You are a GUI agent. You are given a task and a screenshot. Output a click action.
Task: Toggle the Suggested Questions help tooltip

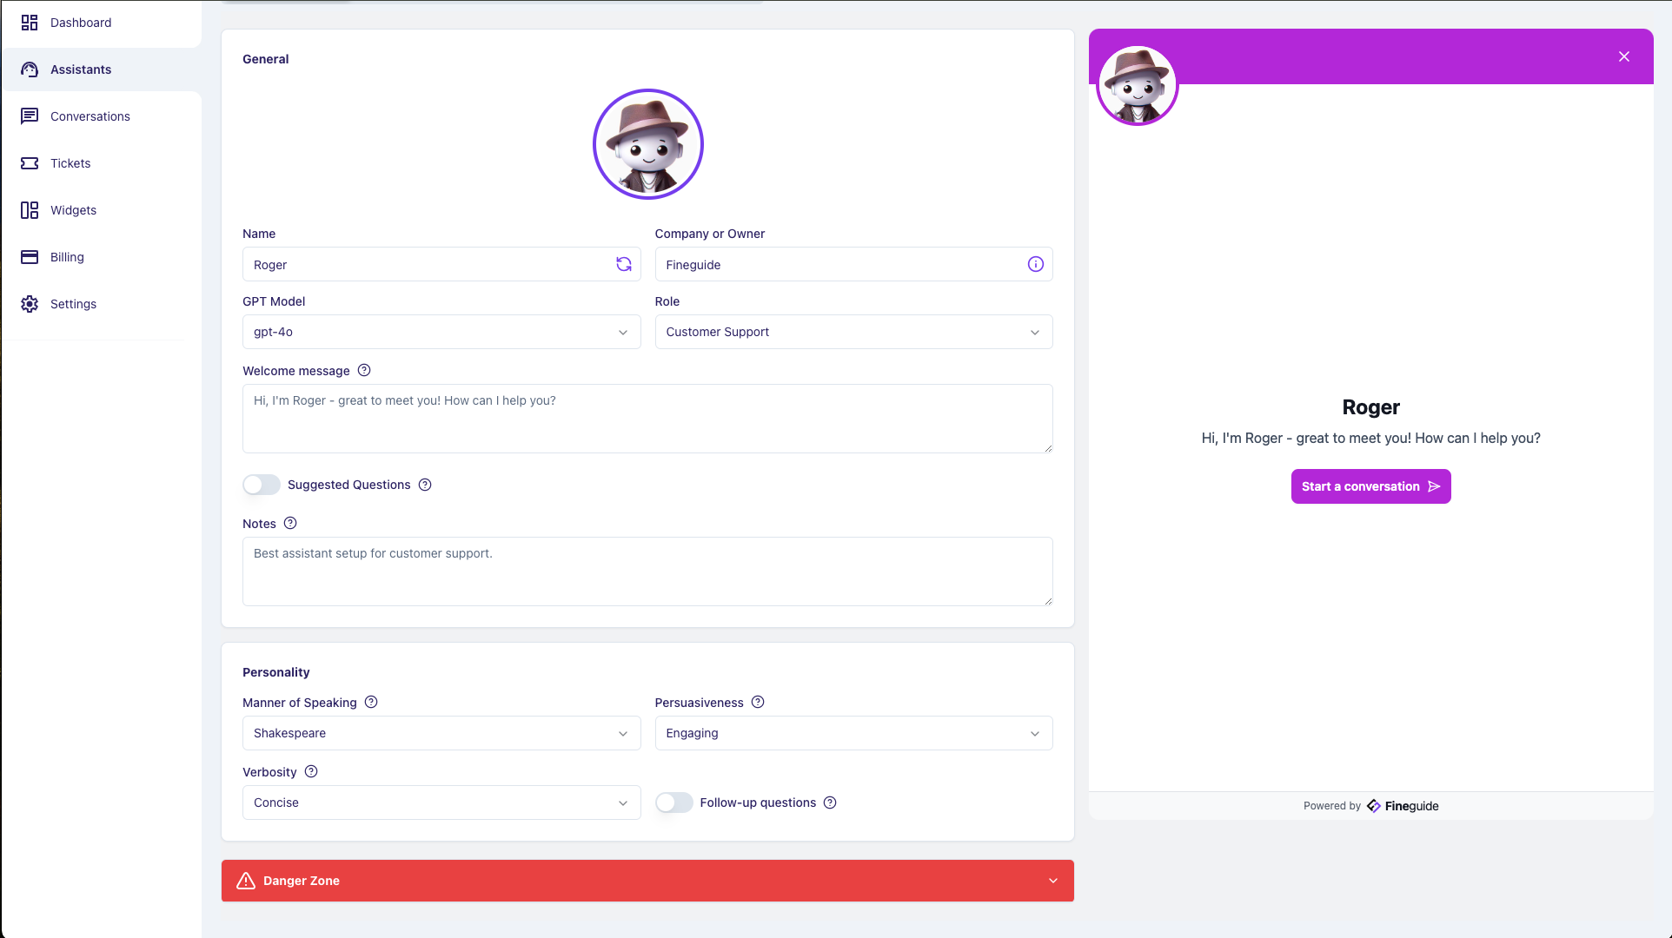click(x=425, y=484)
